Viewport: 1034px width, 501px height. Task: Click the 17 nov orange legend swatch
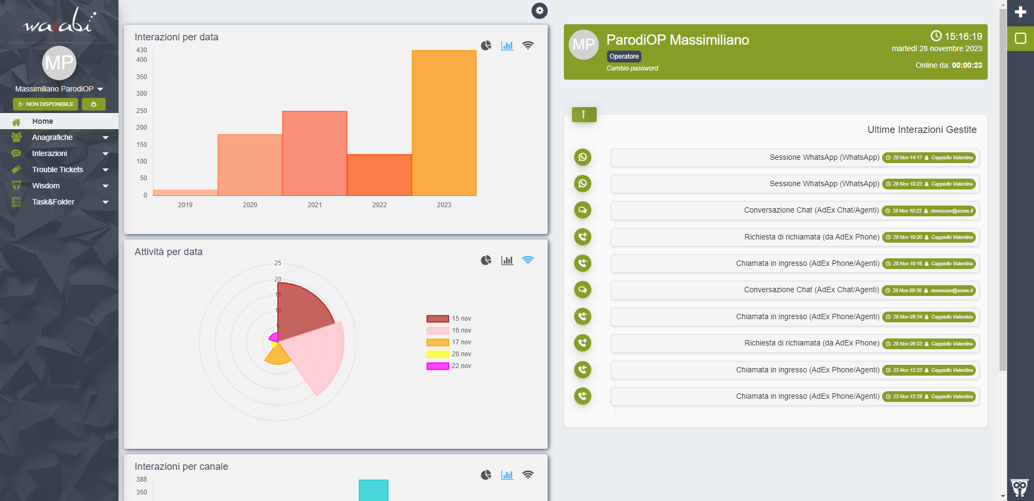(437, 342)
